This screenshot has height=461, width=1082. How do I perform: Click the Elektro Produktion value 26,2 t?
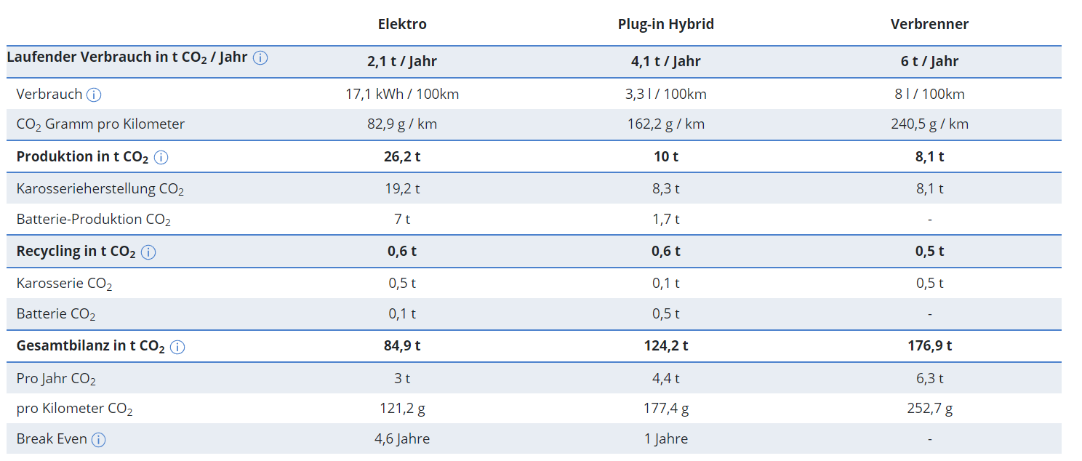[402, 156]
